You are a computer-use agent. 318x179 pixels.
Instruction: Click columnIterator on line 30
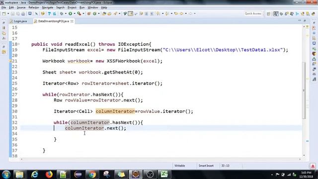point(115,111)
